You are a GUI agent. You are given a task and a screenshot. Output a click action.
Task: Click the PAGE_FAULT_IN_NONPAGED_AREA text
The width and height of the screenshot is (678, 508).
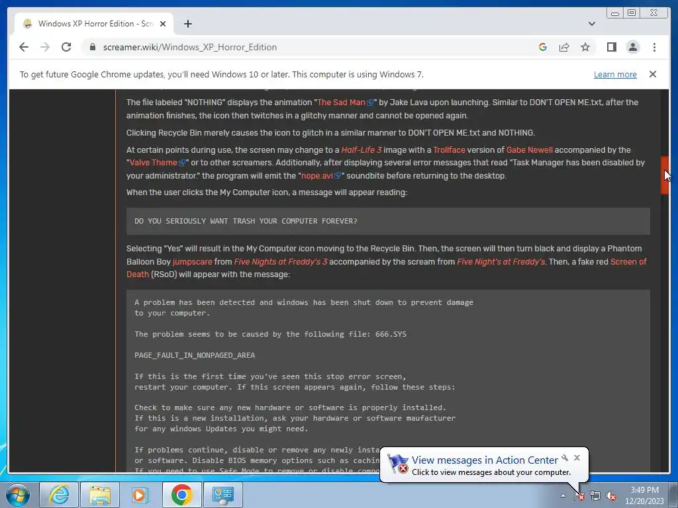coord(195,355)
